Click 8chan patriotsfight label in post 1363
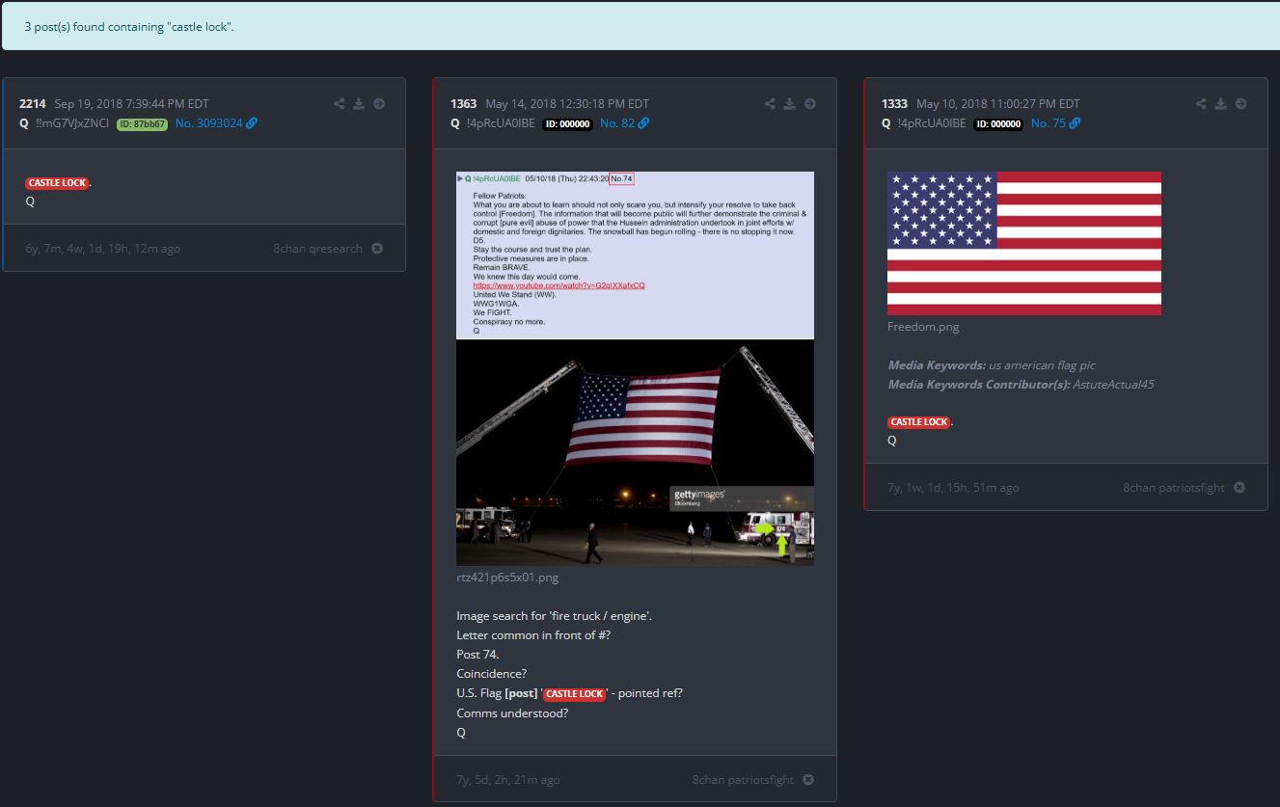1280x807 pixels. click(x=743, y=780)
